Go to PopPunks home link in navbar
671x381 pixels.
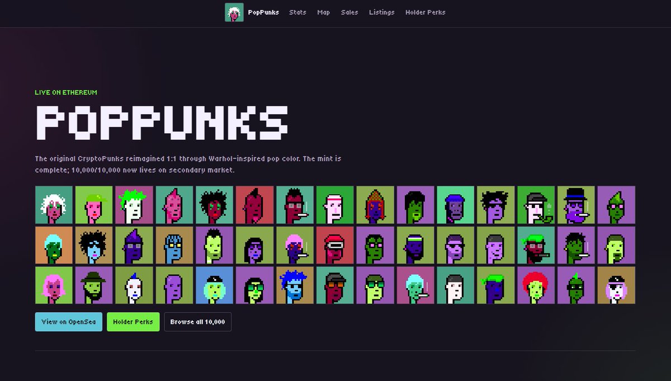click(263, 12)
